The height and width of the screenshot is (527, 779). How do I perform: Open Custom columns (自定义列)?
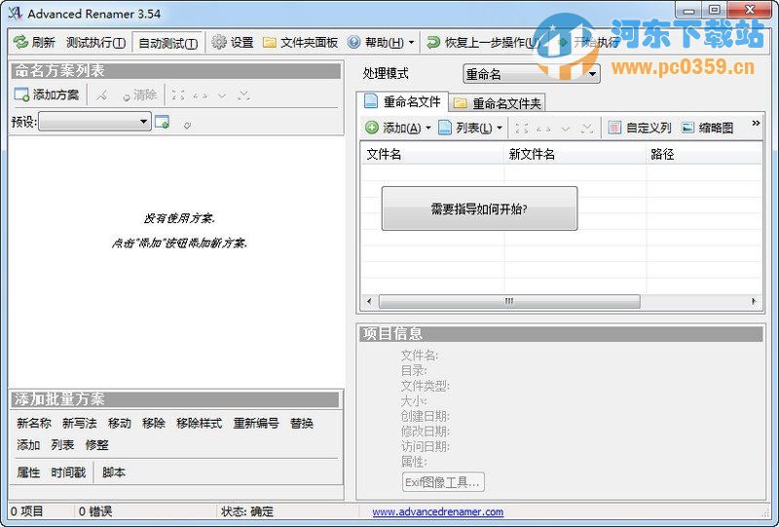tap(640, 128)
